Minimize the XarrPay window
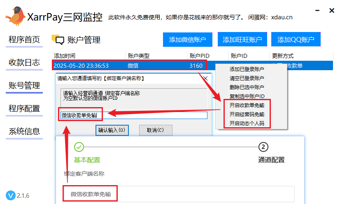 tap(317, 10)
